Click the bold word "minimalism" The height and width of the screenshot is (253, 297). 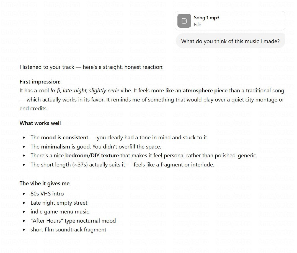click(x=55, y=147)
